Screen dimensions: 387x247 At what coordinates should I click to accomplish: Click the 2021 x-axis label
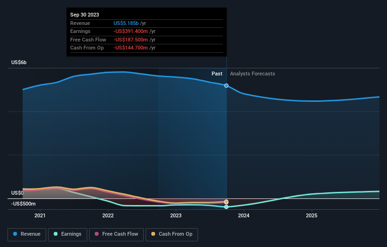40,216
